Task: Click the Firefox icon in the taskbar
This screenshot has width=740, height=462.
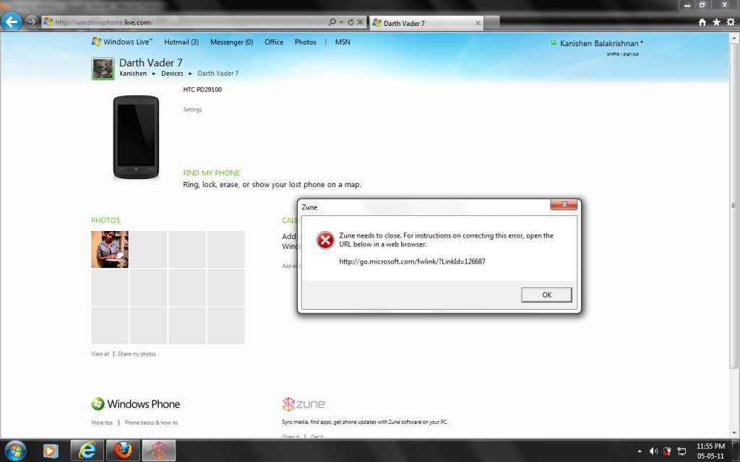Action: 121,450
